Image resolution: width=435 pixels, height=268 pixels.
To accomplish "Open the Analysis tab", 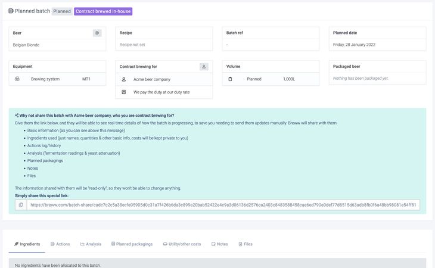I will point(91,244).
